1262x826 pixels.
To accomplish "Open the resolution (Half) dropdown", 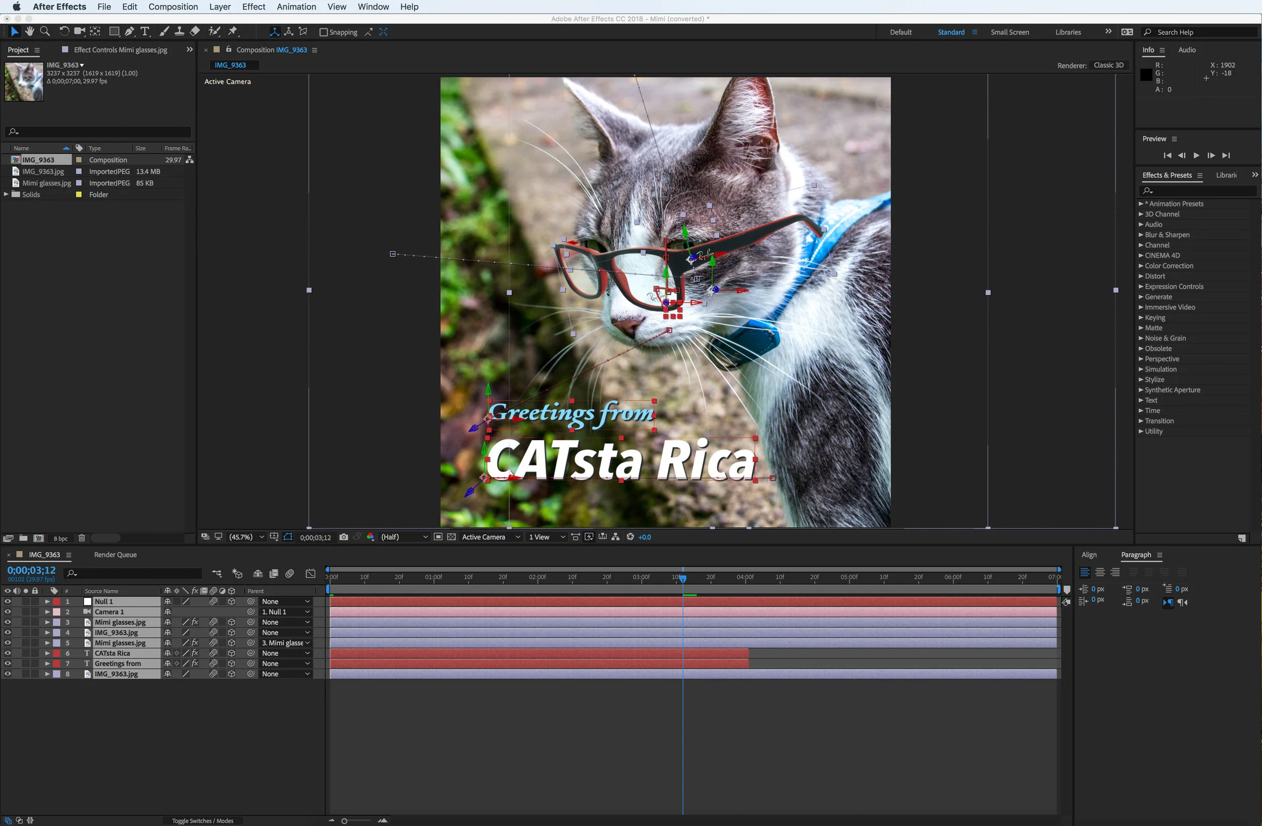I will (x=404, y=537).
